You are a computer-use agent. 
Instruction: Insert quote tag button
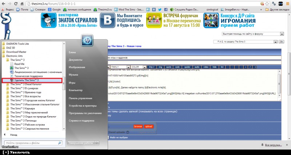pyautogui.click(x=169, y=67)
